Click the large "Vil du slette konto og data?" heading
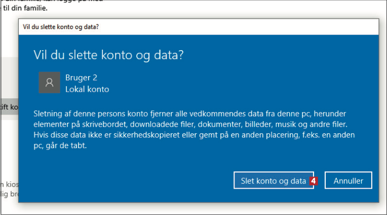 (108, 54)
